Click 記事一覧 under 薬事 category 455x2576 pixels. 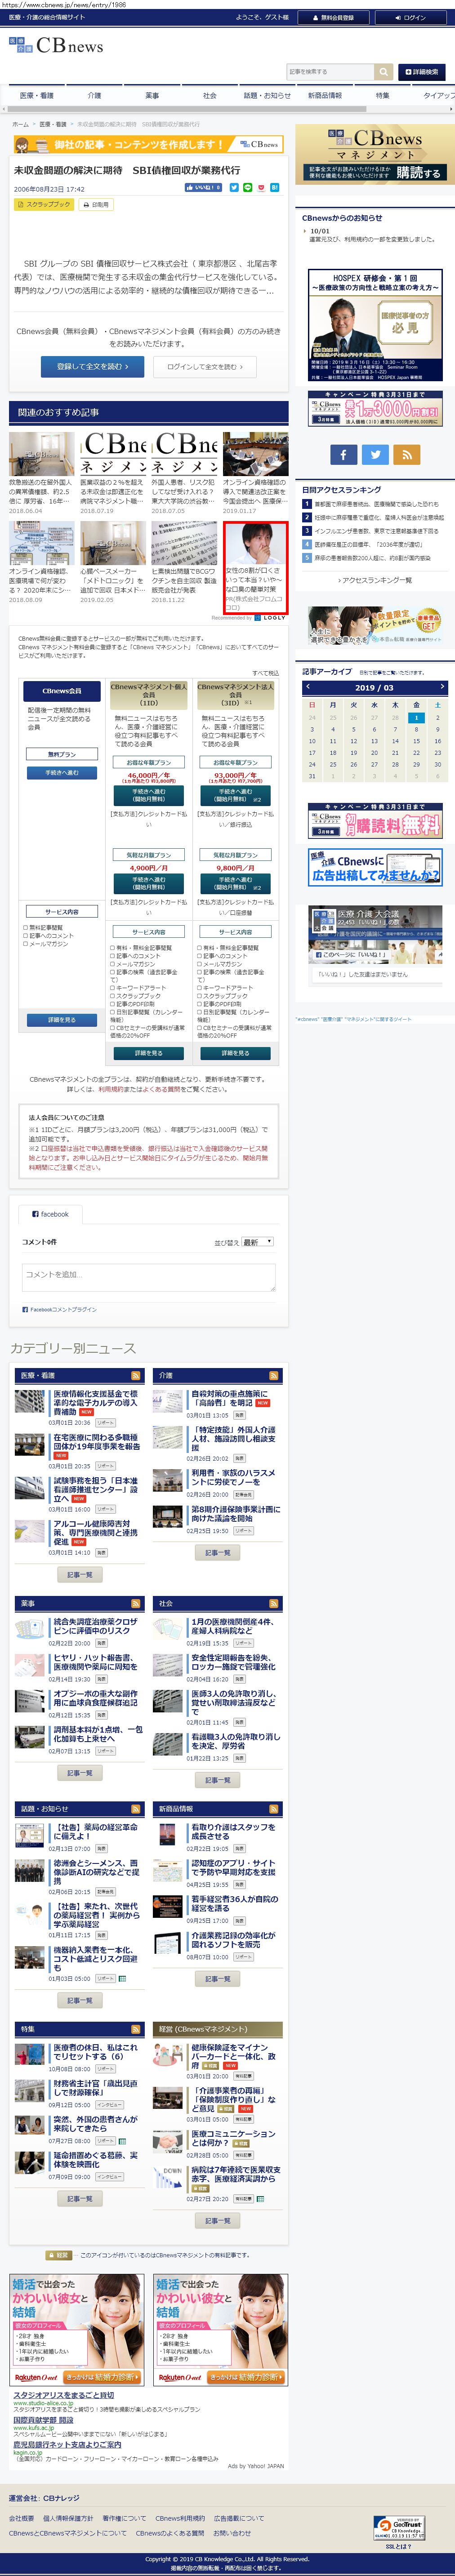tap(80, 1773)
